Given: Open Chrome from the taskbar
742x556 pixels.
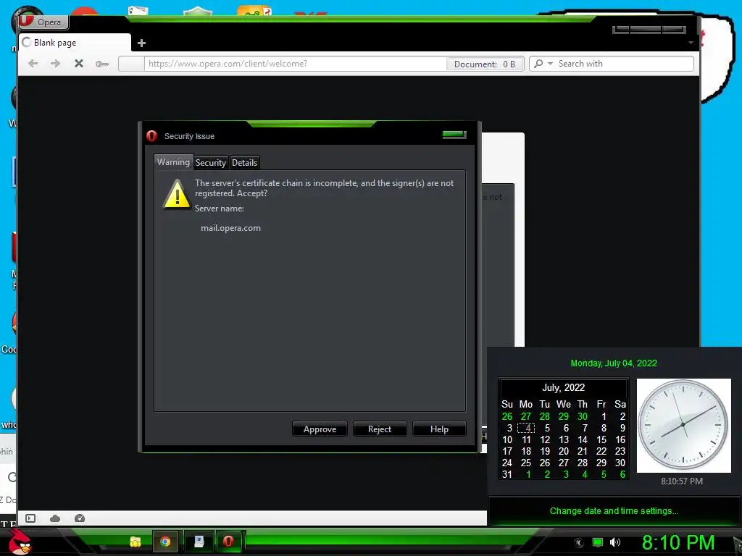Looking at the screenshot, I should point(165,542).
